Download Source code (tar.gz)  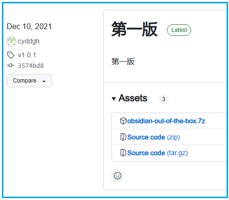pos(158,153)
